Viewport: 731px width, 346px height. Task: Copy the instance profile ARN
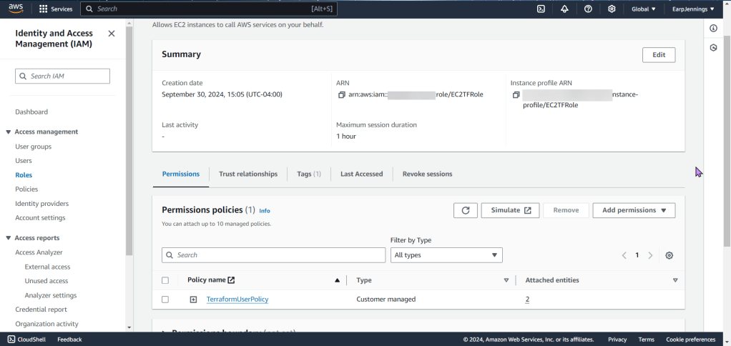tap(516, 95)
